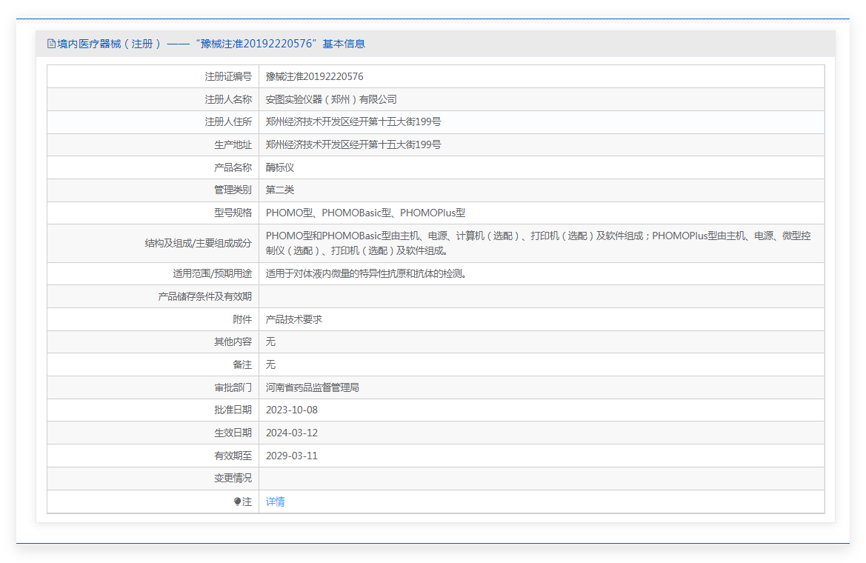Select expiry date 2029-03-11
This screenshot has height=563, width=866.
tap(292, 456)
